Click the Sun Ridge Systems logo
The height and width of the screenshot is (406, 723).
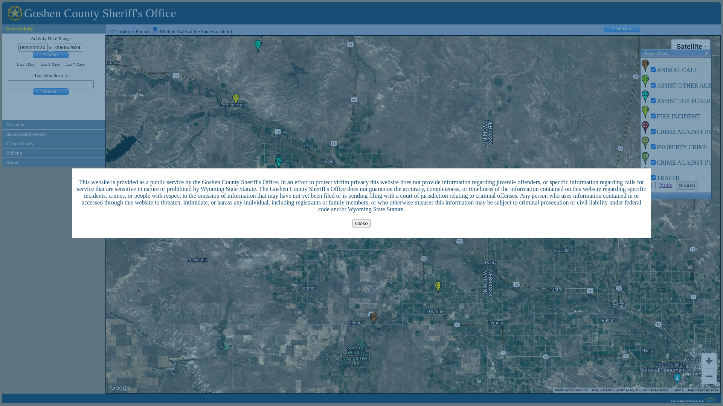click(x=693, y=400)
